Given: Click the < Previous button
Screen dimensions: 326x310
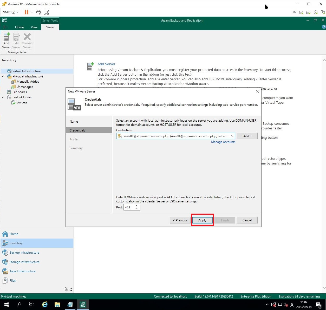Looking at the screenshot, I should click(180, 220).
